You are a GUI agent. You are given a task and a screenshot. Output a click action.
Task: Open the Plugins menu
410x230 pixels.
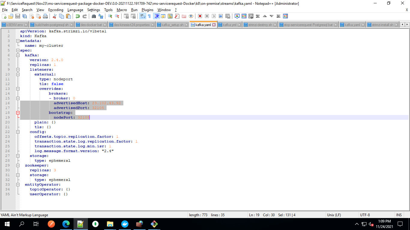click(x=147, y=10)
